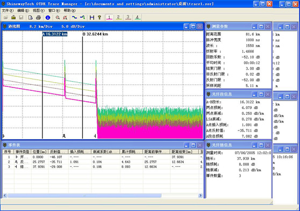The image size is (300, 211).
Task: Toggle trace 2 yellow-green button
Action: [x=119, y=18]
